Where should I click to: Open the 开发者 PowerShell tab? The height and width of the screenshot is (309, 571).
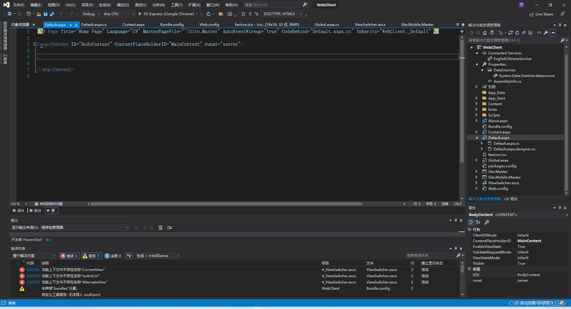(x=26, y=240)
